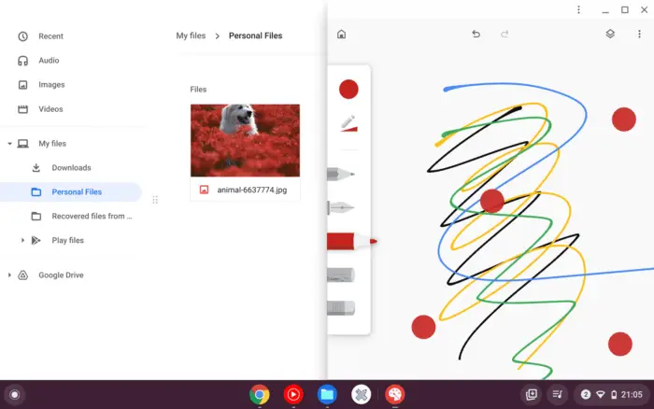This screenshot has height=409, width=654.
Task: Select the red Marker tool
Action: pyautogui.click(x=351, y=242)
